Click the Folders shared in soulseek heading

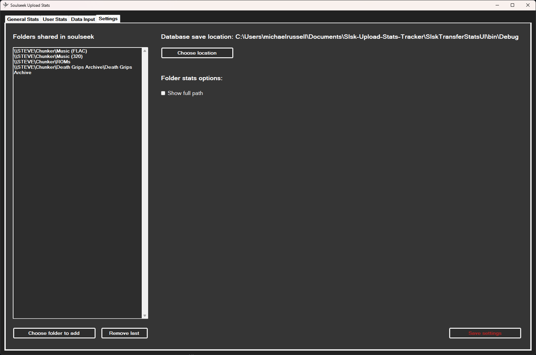[x=54, y=37]
